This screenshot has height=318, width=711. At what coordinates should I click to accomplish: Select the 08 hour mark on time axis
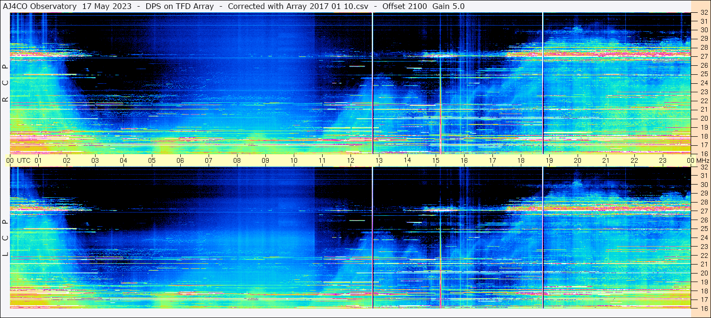tap(237, 160)
